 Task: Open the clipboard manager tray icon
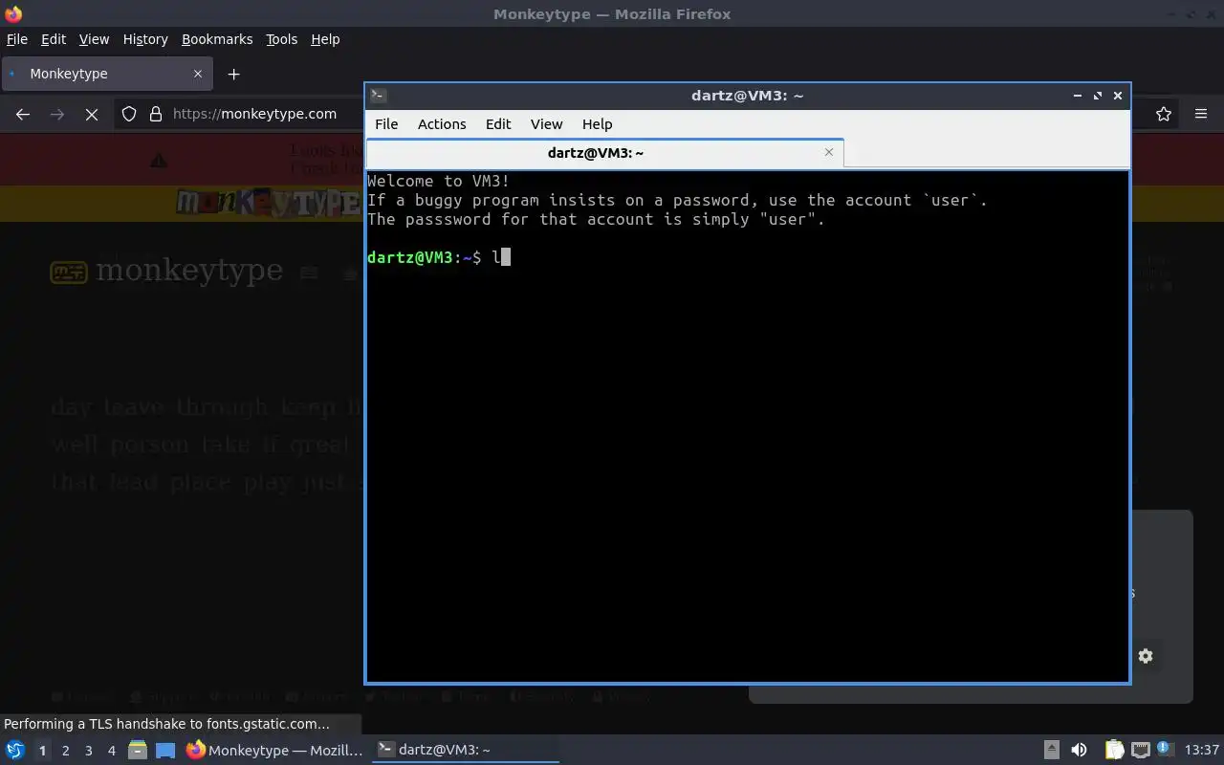(x=1114, y=751)
